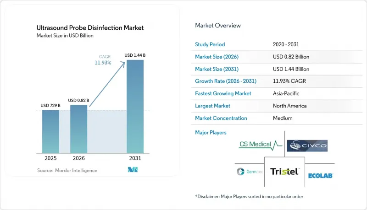Click the North America value
This screenshot has width=367, height=210.
[x=290, y=106]
